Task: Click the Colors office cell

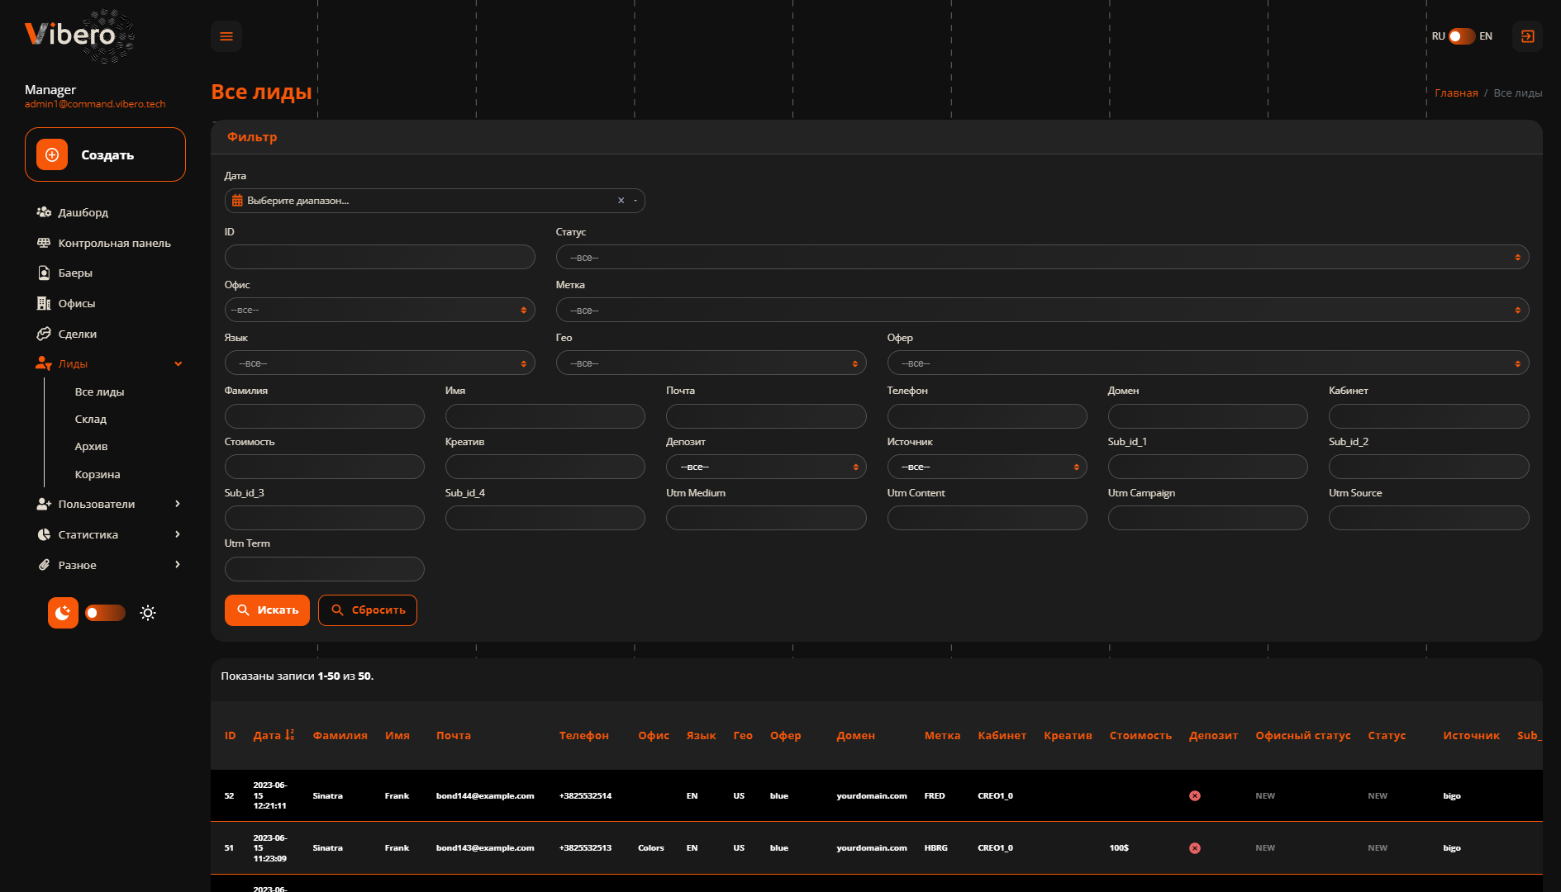Action: point(651,848)
